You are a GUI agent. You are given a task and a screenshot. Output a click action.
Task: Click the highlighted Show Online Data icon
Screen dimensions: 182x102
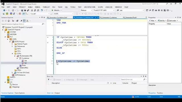coord(24,14)
